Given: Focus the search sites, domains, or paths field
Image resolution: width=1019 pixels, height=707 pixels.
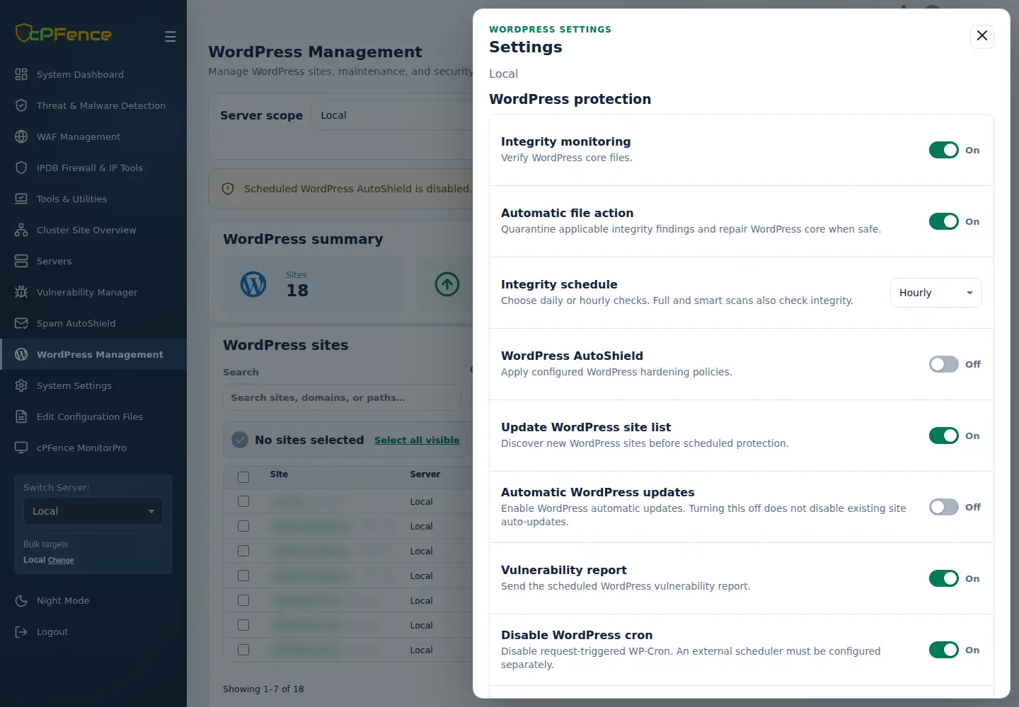Looking at the screenshot, I should 342,397.
